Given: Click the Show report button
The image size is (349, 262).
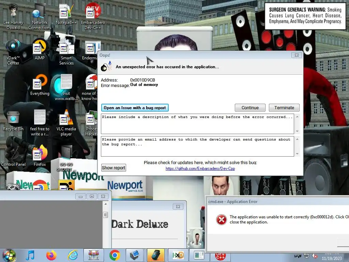Looking at the screenshot, I should click(x=113, y=168).
